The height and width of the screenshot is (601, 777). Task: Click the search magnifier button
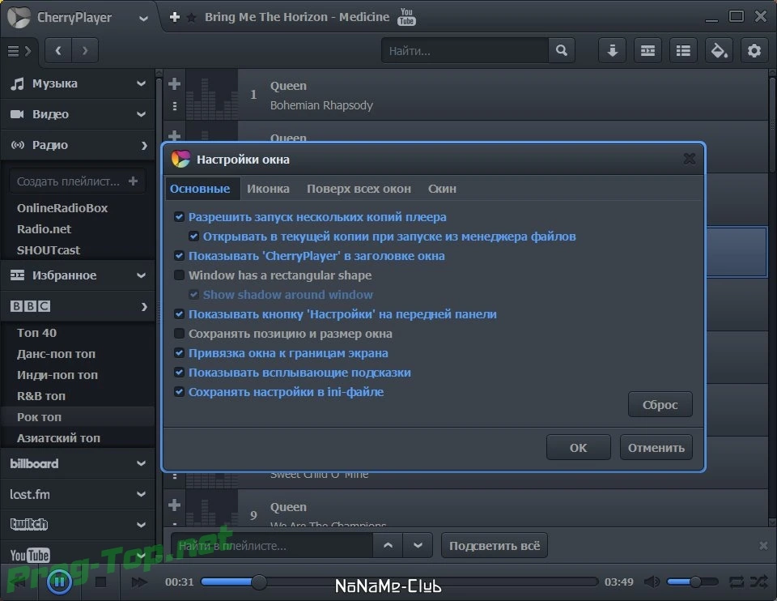click(562, 50)
